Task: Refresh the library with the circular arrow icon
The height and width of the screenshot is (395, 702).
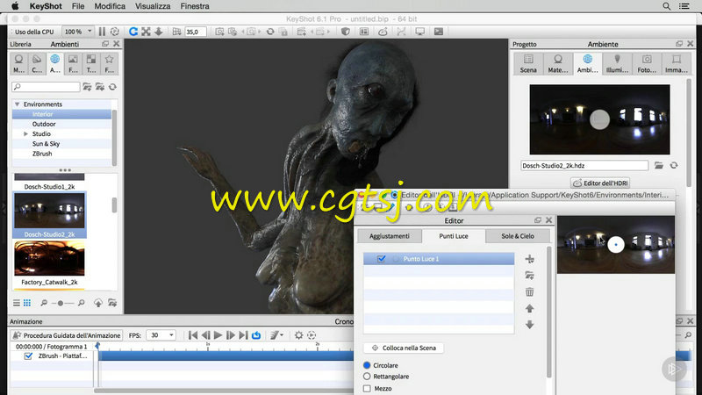Action: pyautogui.click(x=112, y=87)
